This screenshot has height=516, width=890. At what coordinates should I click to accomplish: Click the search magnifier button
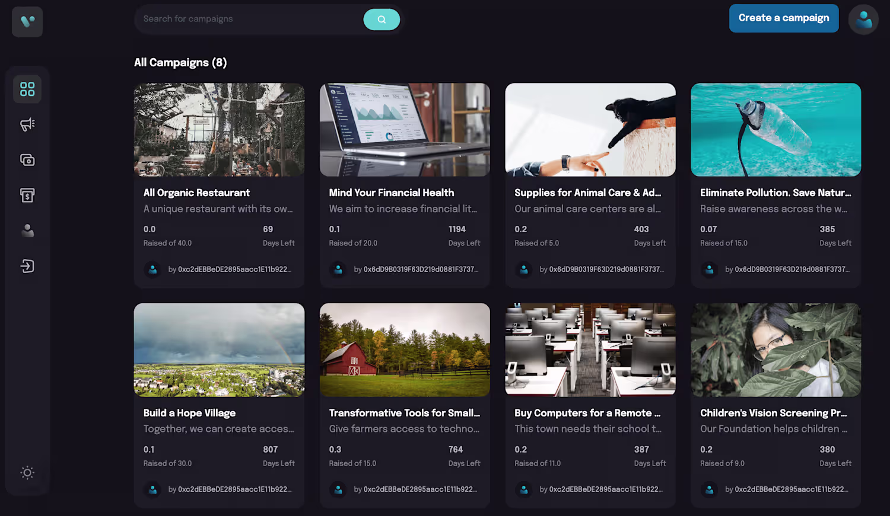coord(382,20)
